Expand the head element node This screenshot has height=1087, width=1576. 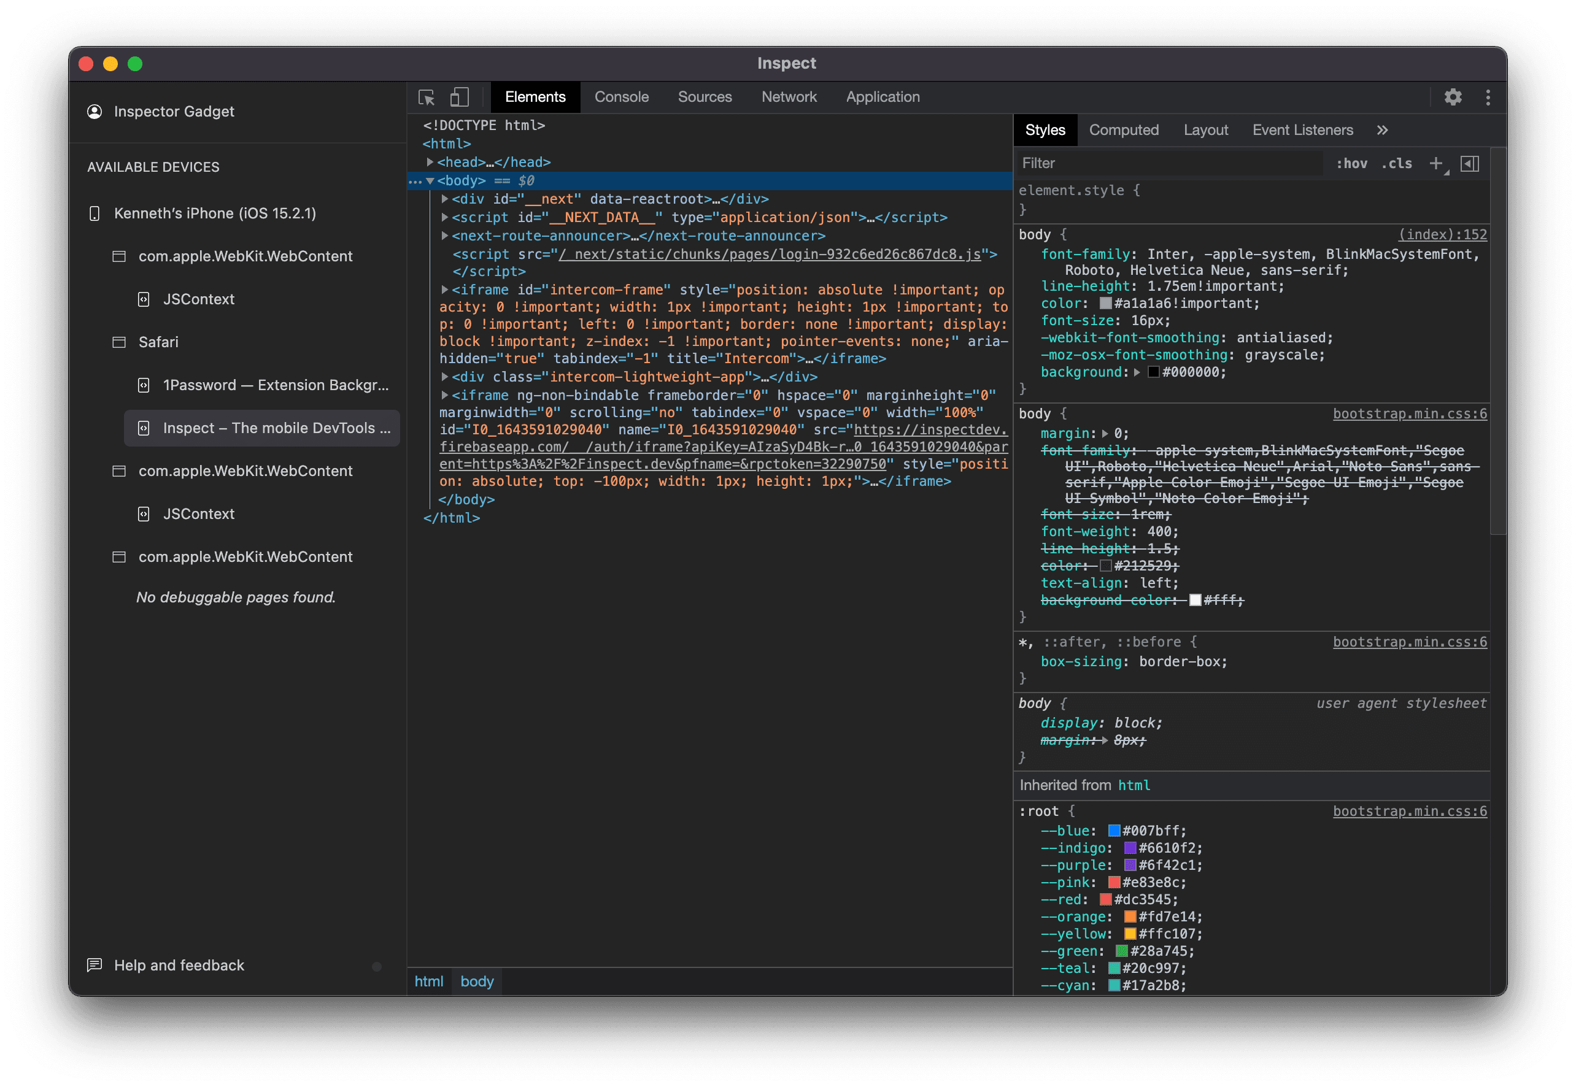(x=431, y=162)
